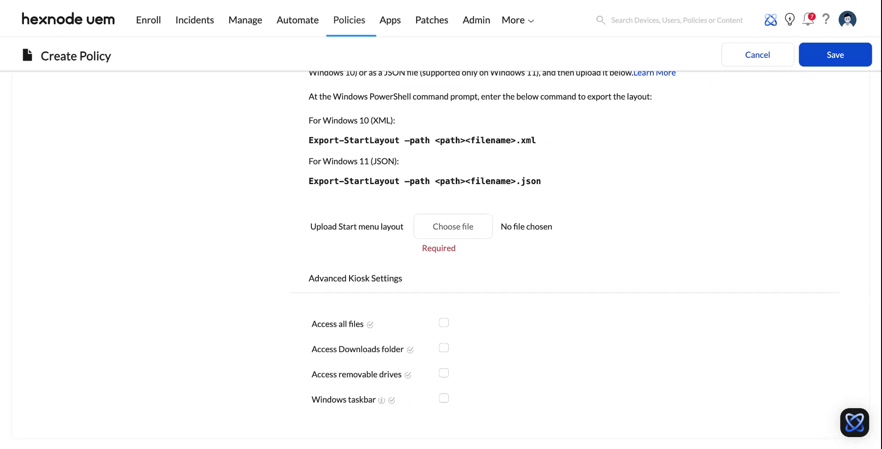Enable Access Downloads folder
This screenshot has height=449, width=882.
[x=444, y=348]
